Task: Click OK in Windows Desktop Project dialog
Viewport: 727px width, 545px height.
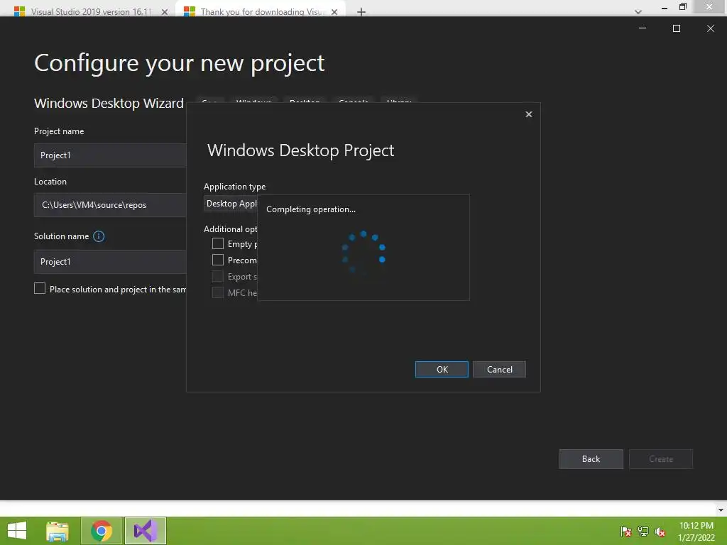Action: tap(442, 369)
